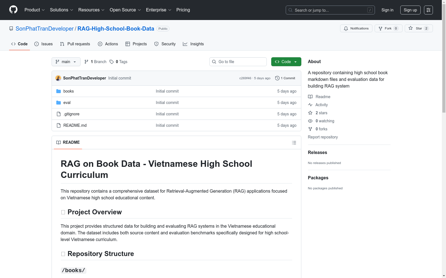
Task: View the 1 Commit history
Action: click(x=285, y=78)
